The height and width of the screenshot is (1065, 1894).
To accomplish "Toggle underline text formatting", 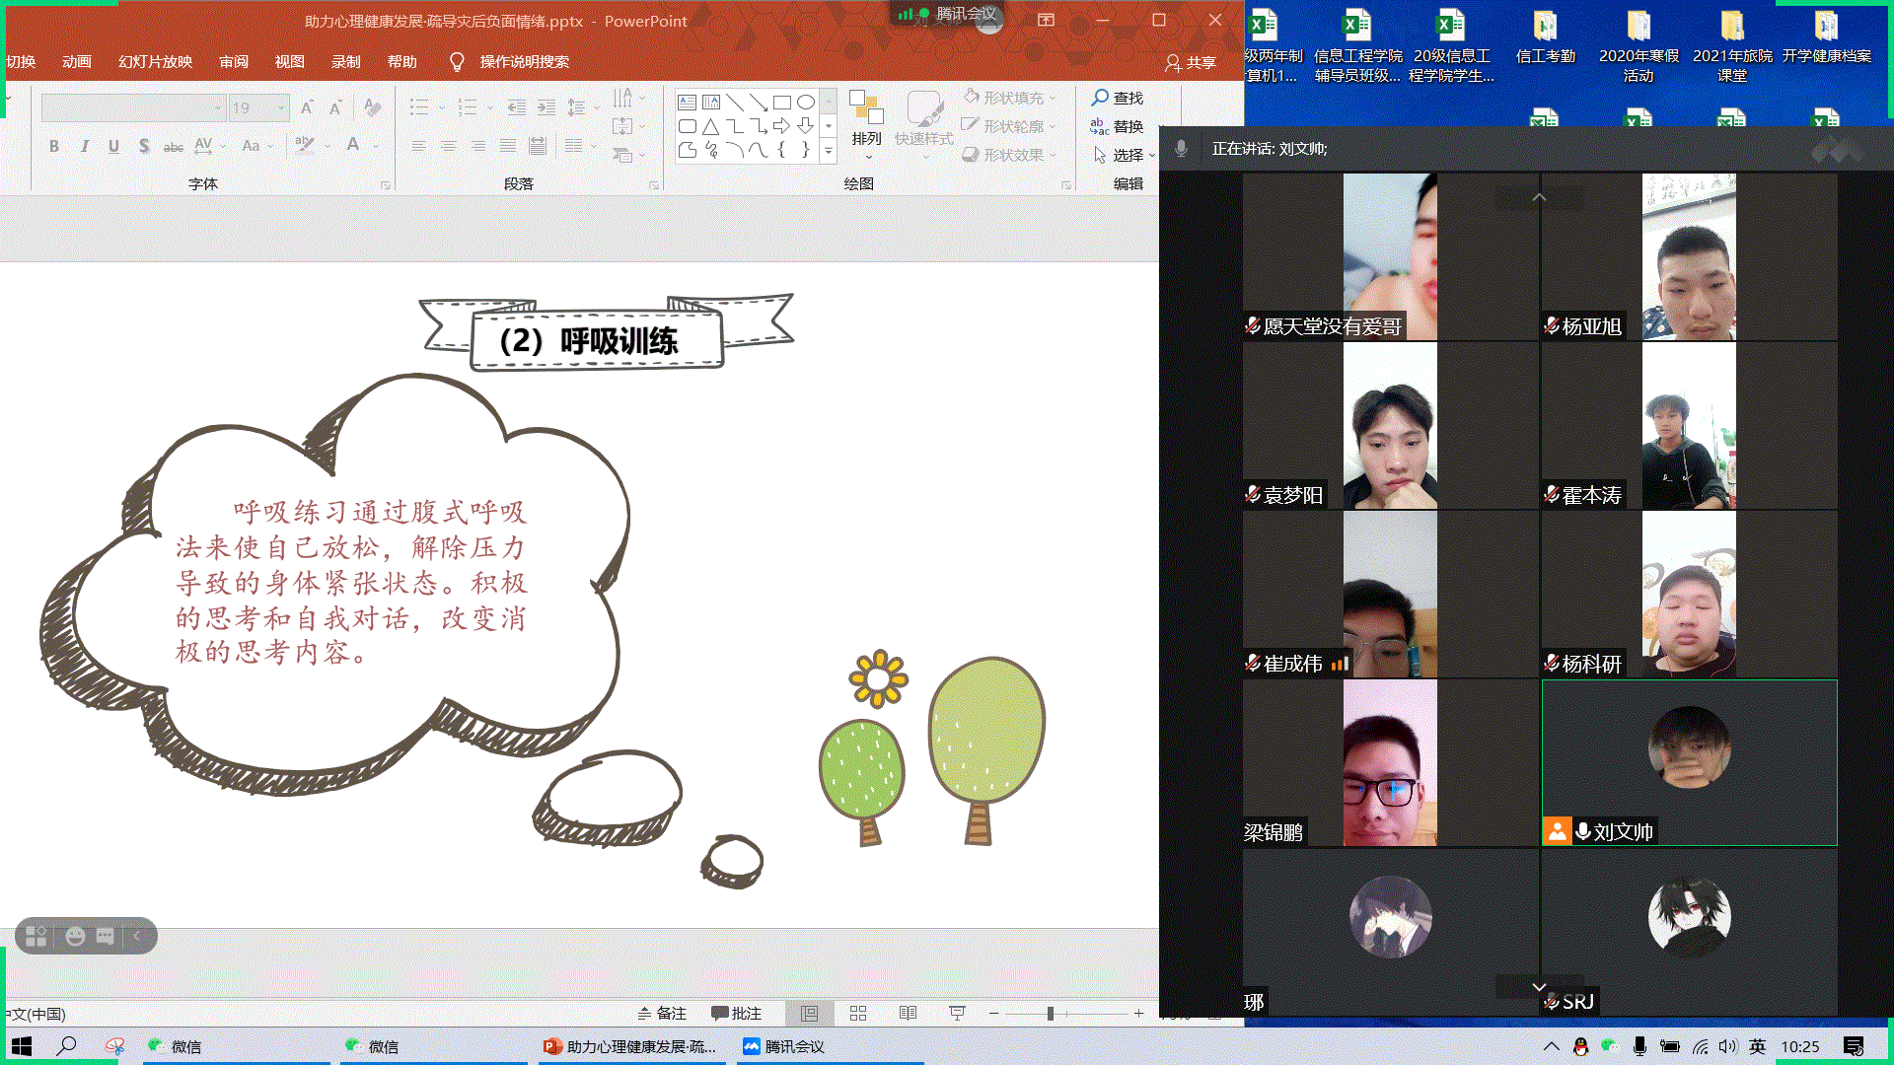I will click(x=113, y=146).
